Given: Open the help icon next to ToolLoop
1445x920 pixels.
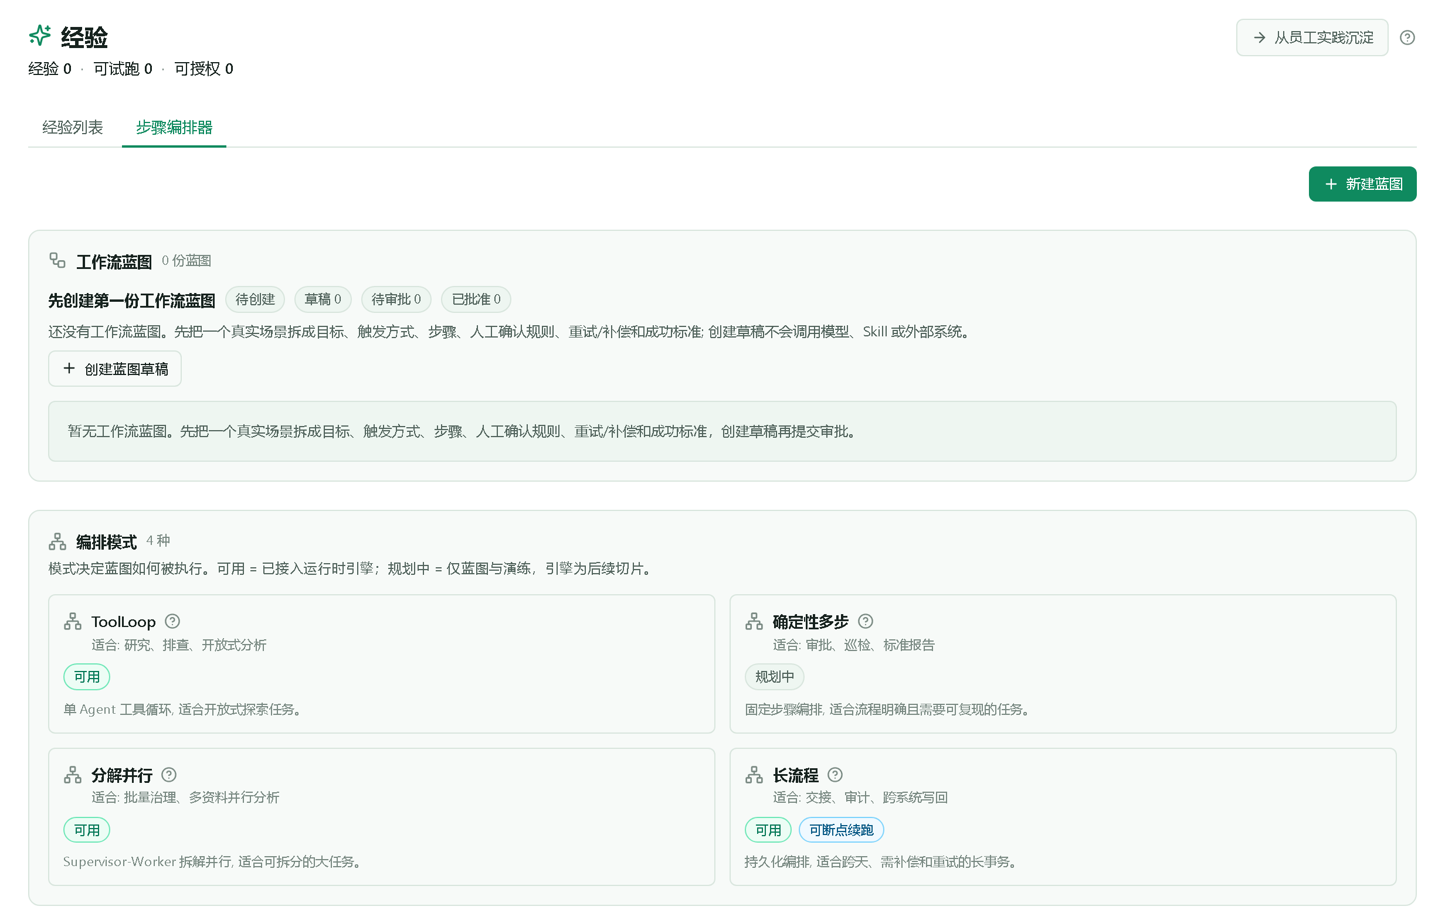Looking at the screenshot, I should click(172, 621).
